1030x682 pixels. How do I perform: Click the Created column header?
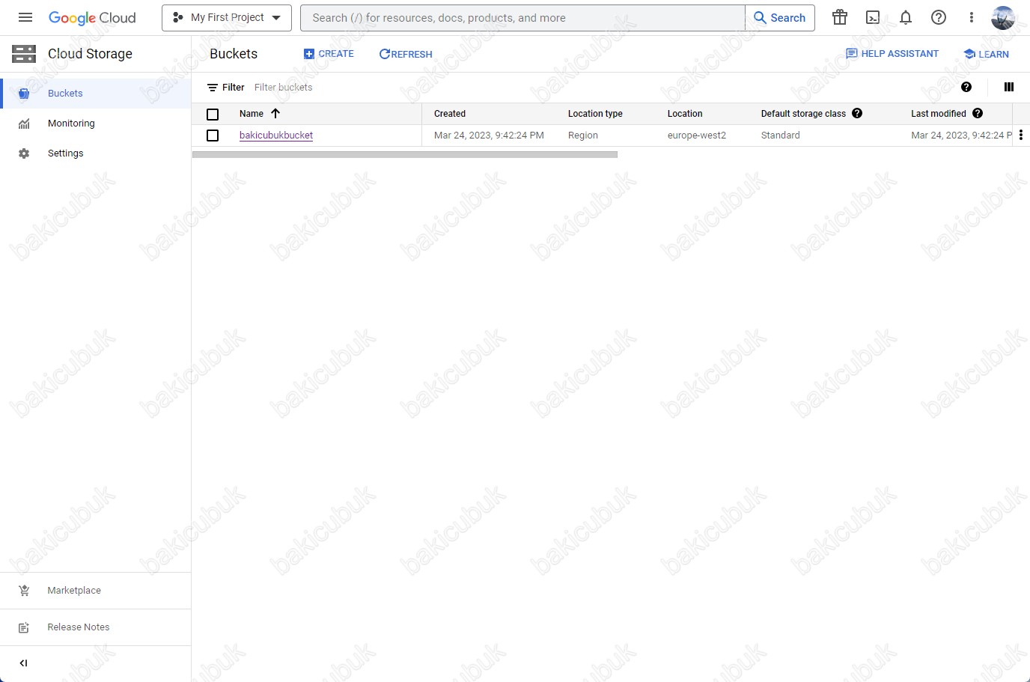point(450,114)
